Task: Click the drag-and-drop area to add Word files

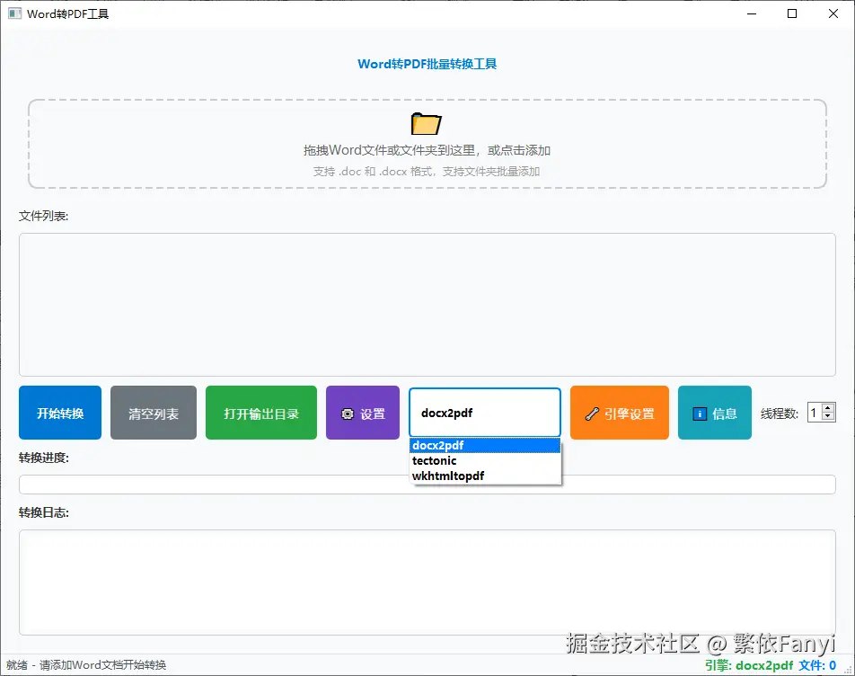Action: tap(427, 144)
